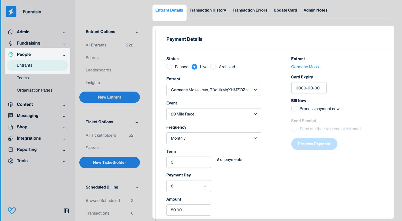Select the Archived status radio button
Image resolution: width=402 pixels, height=221 pixels.
pyautogui.click(x=213, y=67)
